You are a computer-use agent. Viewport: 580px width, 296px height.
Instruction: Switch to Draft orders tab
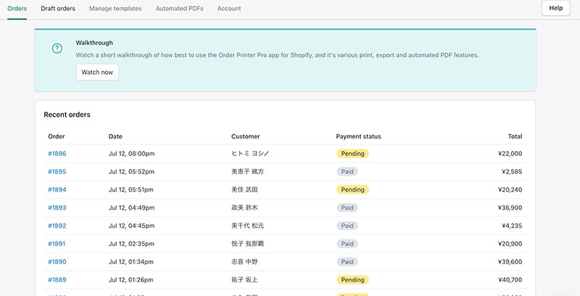pos(58,9)
